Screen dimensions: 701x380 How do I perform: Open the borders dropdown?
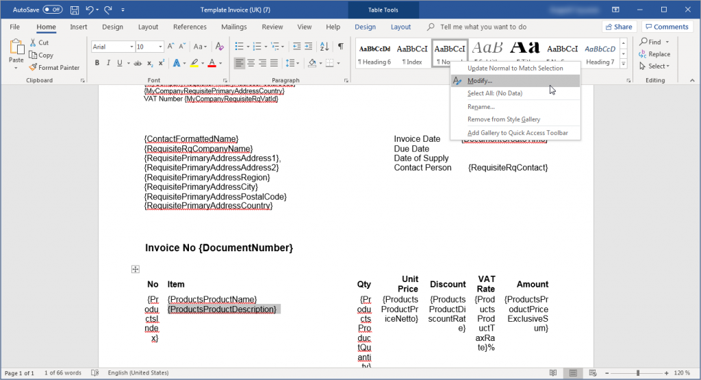coord(338,63)
